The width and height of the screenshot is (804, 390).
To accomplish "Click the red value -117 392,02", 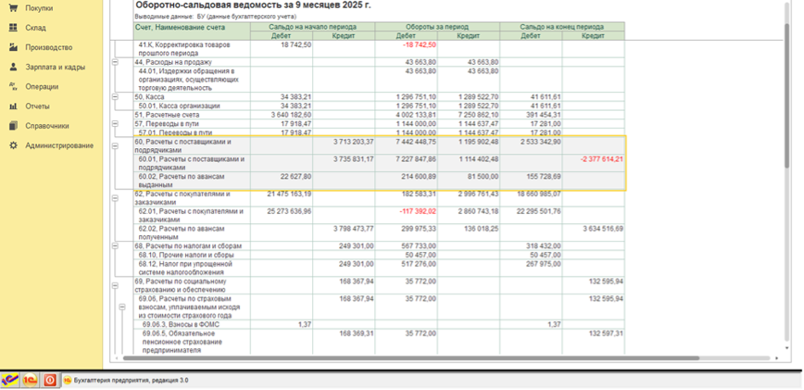I will (418, 211).
